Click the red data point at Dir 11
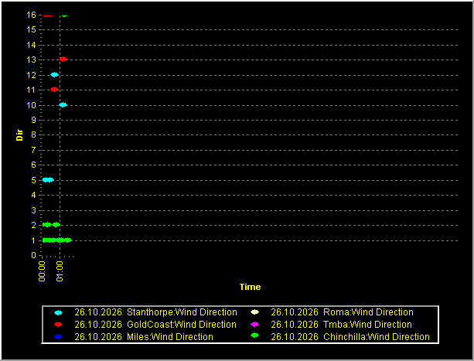This screenshot has height=361, width=474. pyautogui.click(x=54, y=90)
